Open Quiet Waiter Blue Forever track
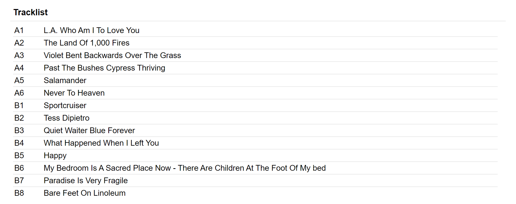 point(89,130)
